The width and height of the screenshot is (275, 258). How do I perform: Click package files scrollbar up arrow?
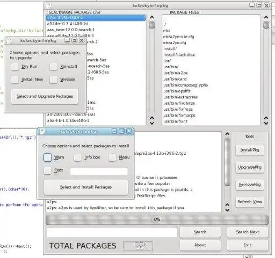[x=266, y=17]
